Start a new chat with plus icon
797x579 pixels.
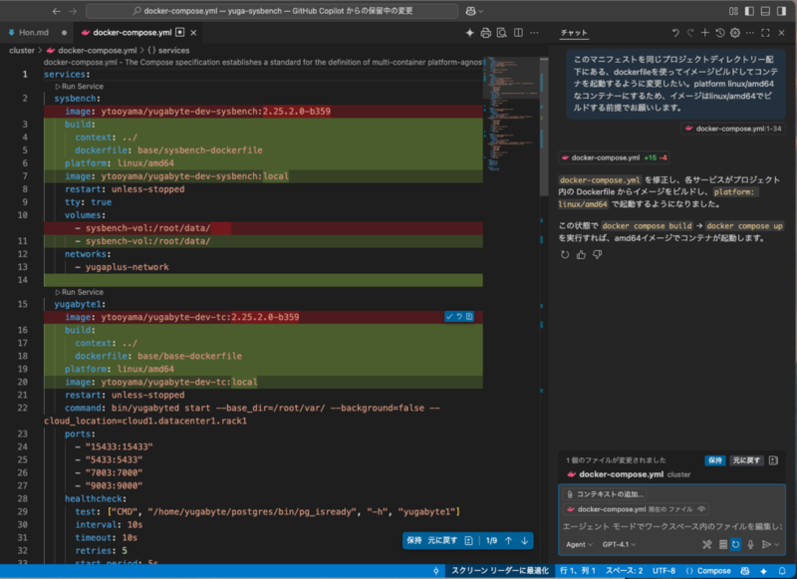tap(705, 33)
